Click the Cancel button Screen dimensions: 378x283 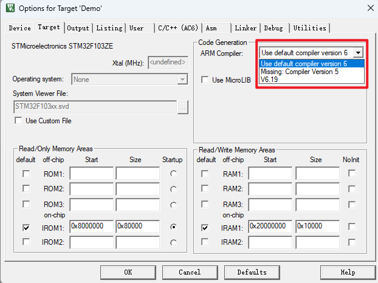click(190, 272)
